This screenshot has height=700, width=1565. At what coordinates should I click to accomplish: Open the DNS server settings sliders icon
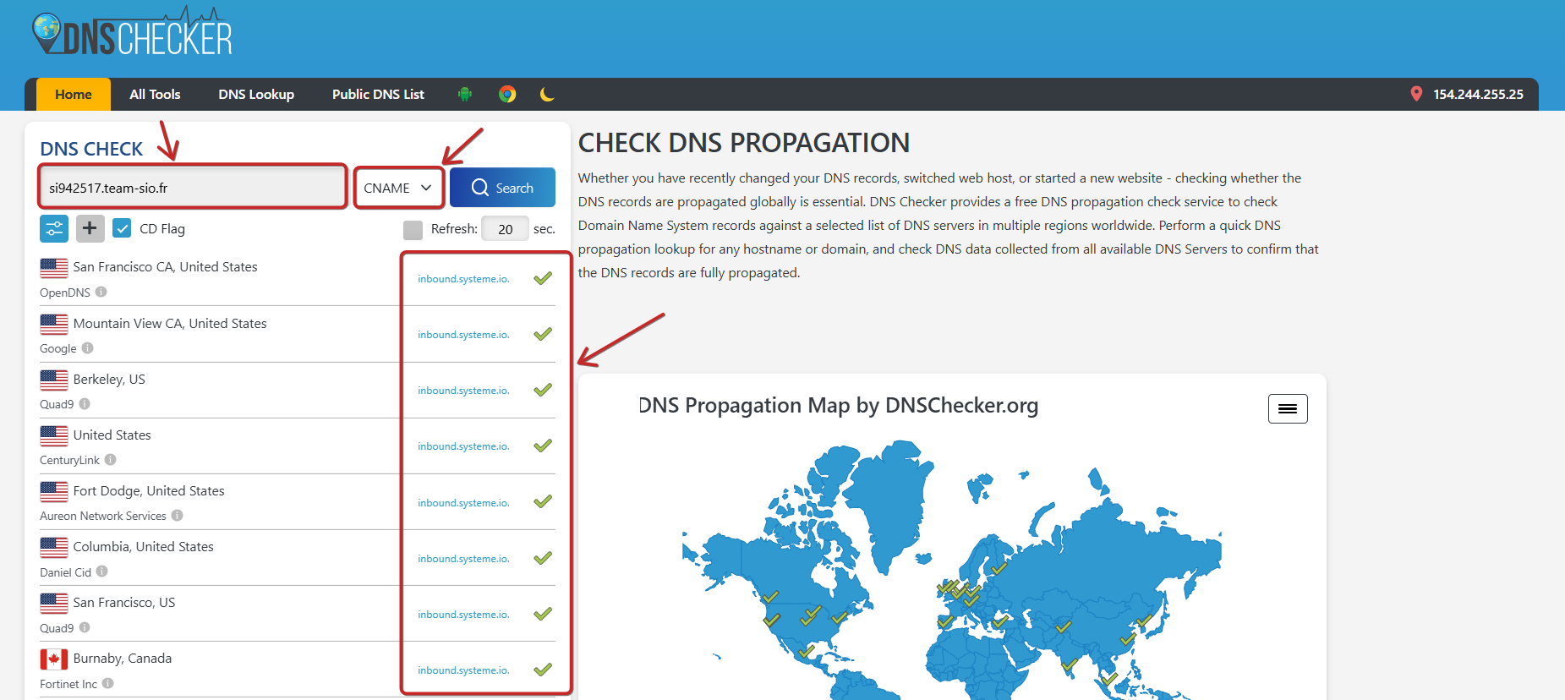(x=54, y=228)
